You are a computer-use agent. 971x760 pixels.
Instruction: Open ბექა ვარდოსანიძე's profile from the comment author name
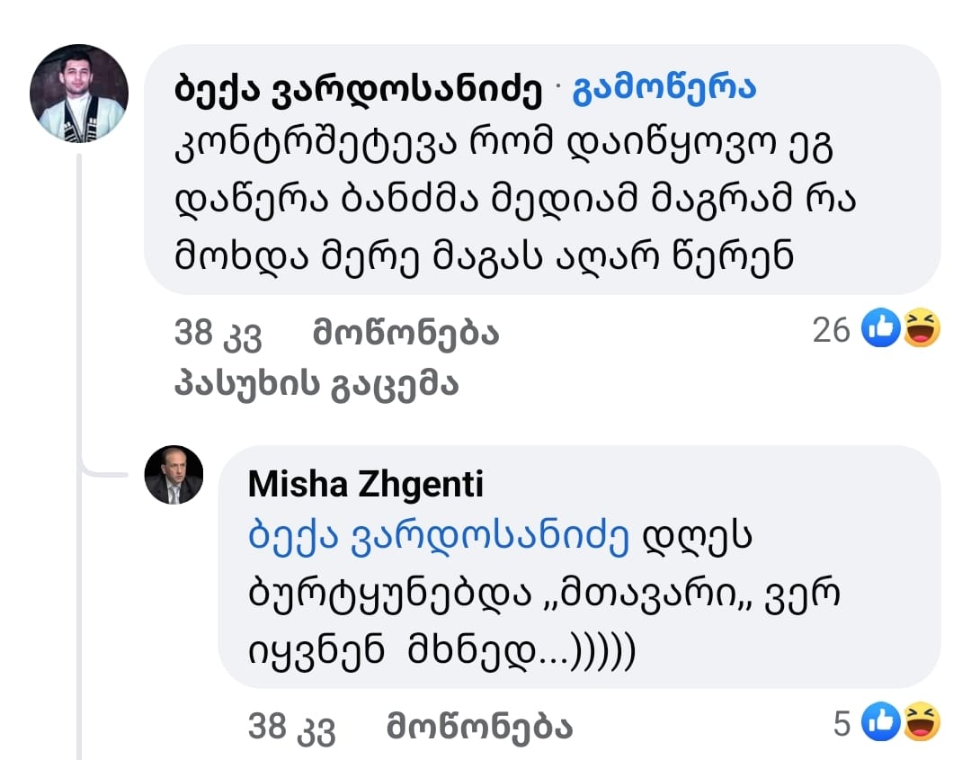point(359,88)
